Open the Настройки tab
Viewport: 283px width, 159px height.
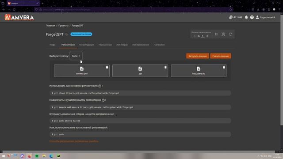[159, 45]
